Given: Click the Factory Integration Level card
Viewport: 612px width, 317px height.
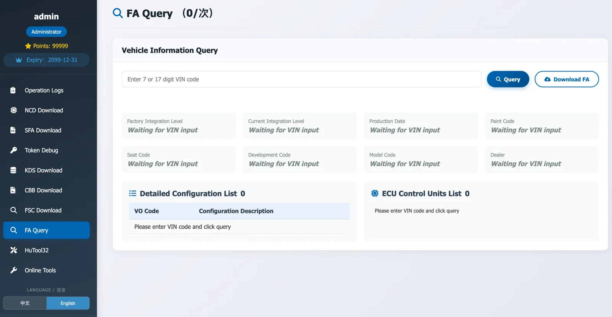Looking at the screenshot, I should (179, 126).
